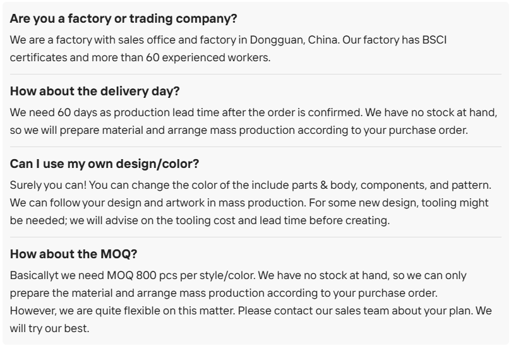Open the 'Can I use my own design/color?' question

click(x=105, y=164)
